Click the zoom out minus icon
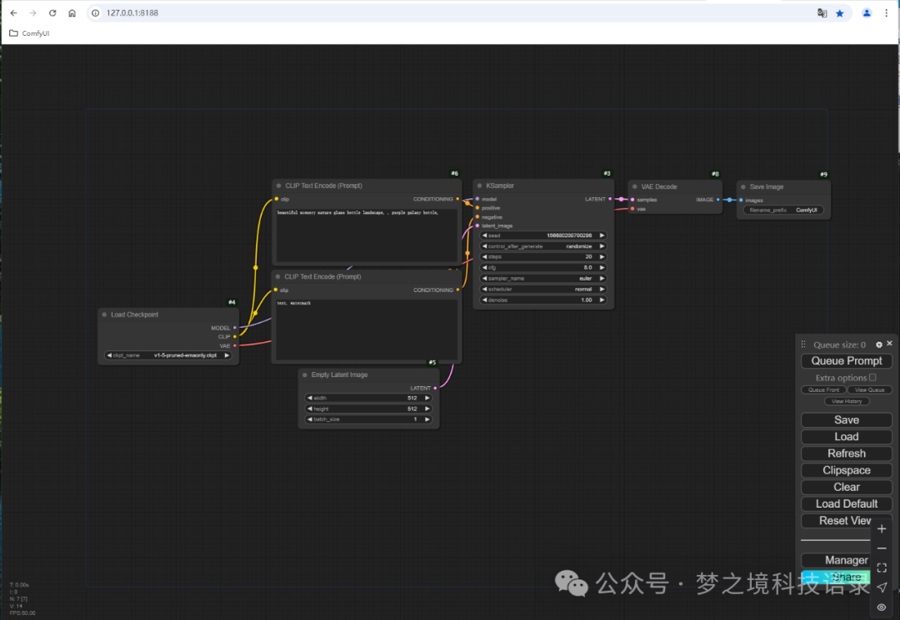This screenshot has width=900, height=620. pos(882,548)
